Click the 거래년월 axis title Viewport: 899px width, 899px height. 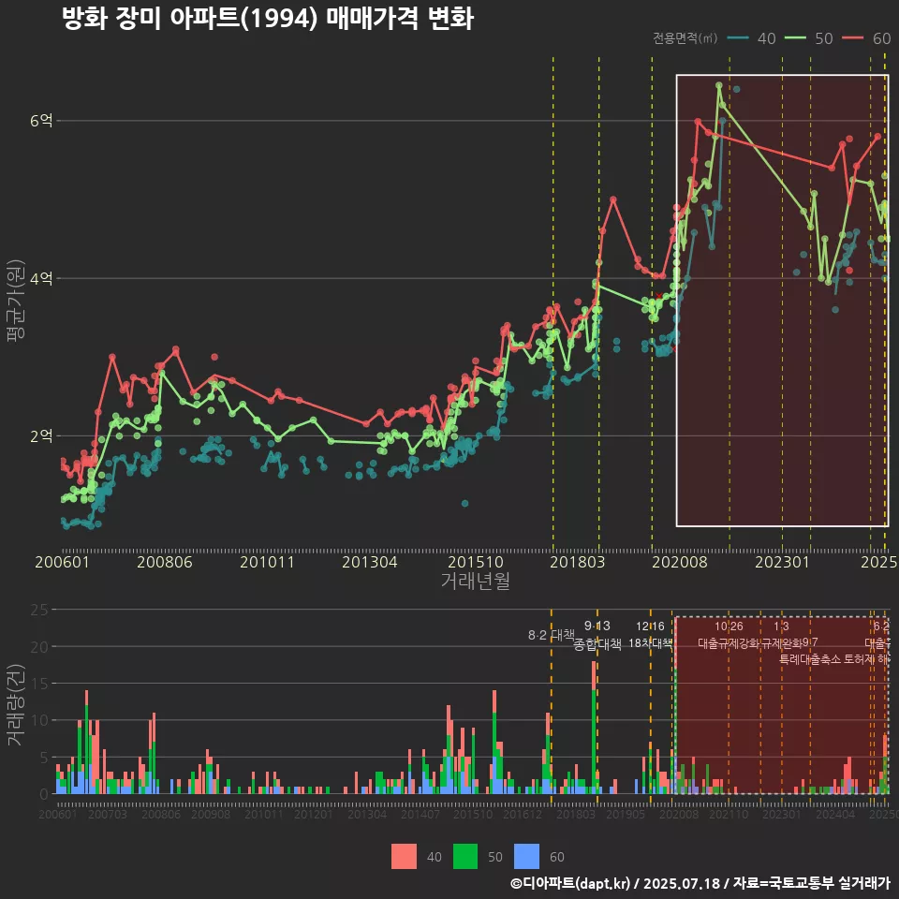point(476,581)
